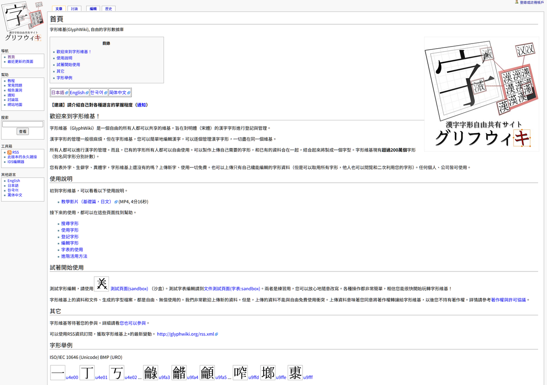Screen dimensions: 547x385
Task: Open 討論區 in help sidebar
Action: coord(13,100)
